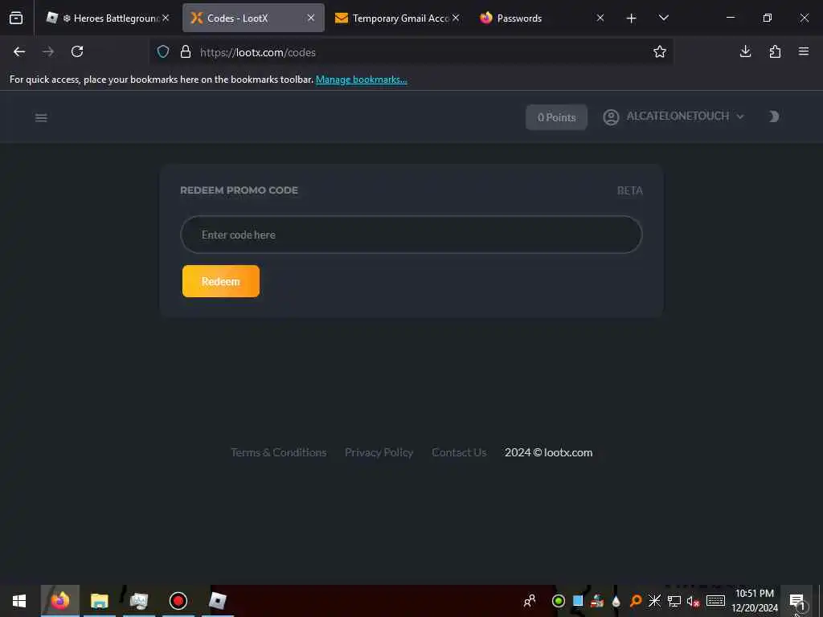Open the Terms & Conditions link
Screen dimensions: 823x617
(x=279, y=452)
